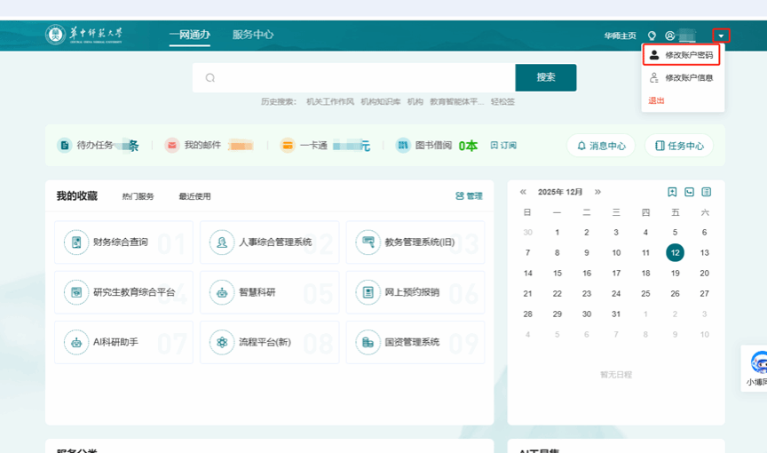Switch to the 热门服务 tab

coord(138,196)
